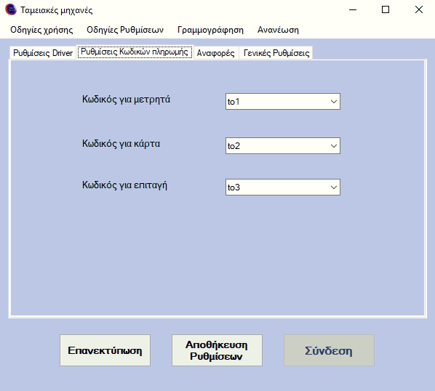Viewport: 435px width, 391px height.
Task: Expand the cash code dropdown arrow (to1)
Action: pyautogui.click(x=334, y=102)
